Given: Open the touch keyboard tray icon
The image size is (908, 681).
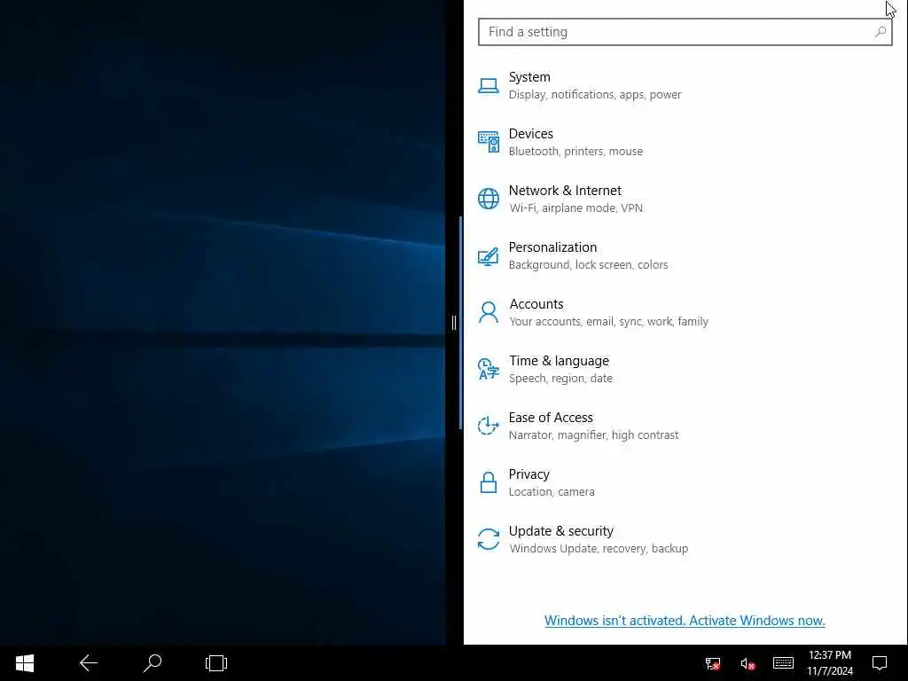Looking at the screenshot, I should click(x=783, y=662).
